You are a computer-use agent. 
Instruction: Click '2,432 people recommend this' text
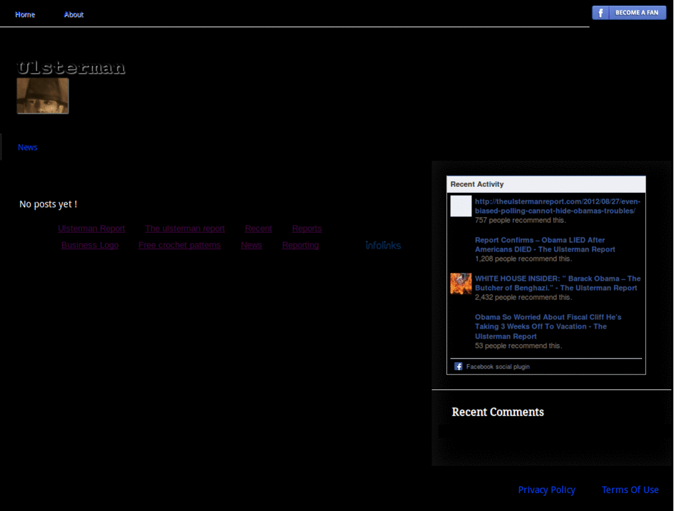pyautogui.click(x=523, y=297)
